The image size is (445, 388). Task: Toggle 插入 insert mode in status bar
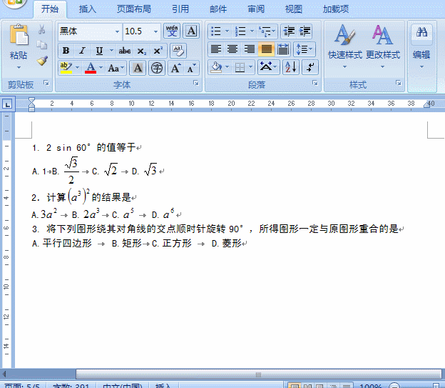(x=163, y=386)
